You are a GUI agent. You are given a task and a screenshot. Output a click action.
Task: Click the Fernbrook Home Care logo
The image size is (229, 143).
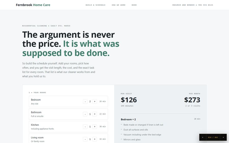tap(33, 5)
